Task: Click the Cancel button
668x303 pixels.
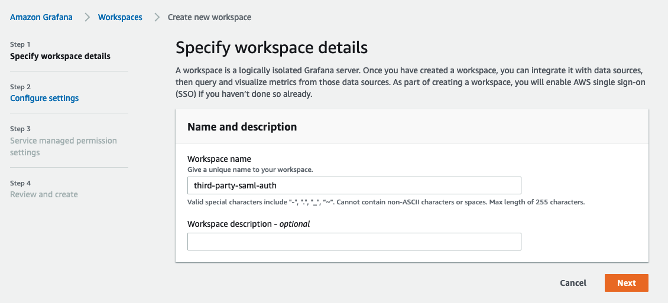Action: point(573,283)
